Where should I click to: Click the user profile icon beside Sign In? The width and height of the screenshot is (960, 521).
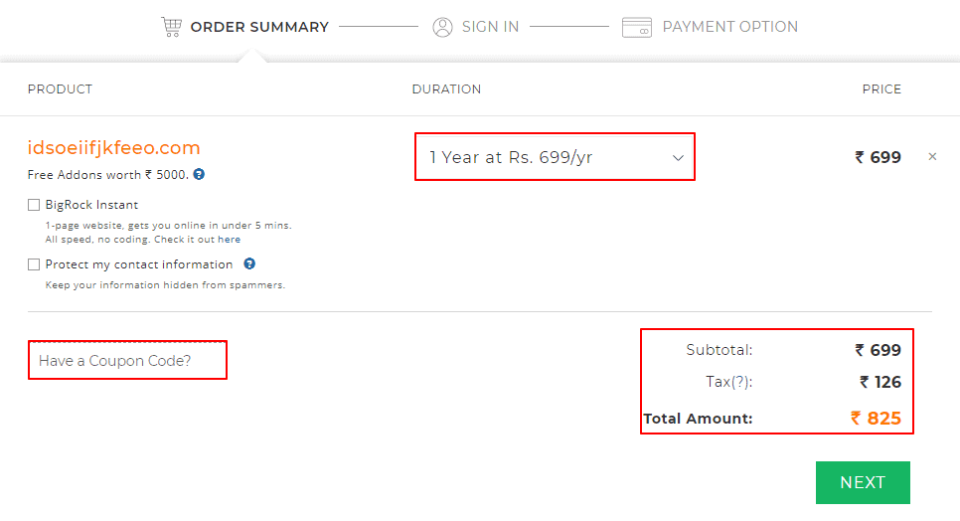[442, 27]
